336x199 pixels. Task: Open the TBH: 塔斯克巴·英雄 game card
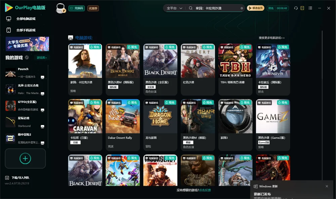(235, 70)
